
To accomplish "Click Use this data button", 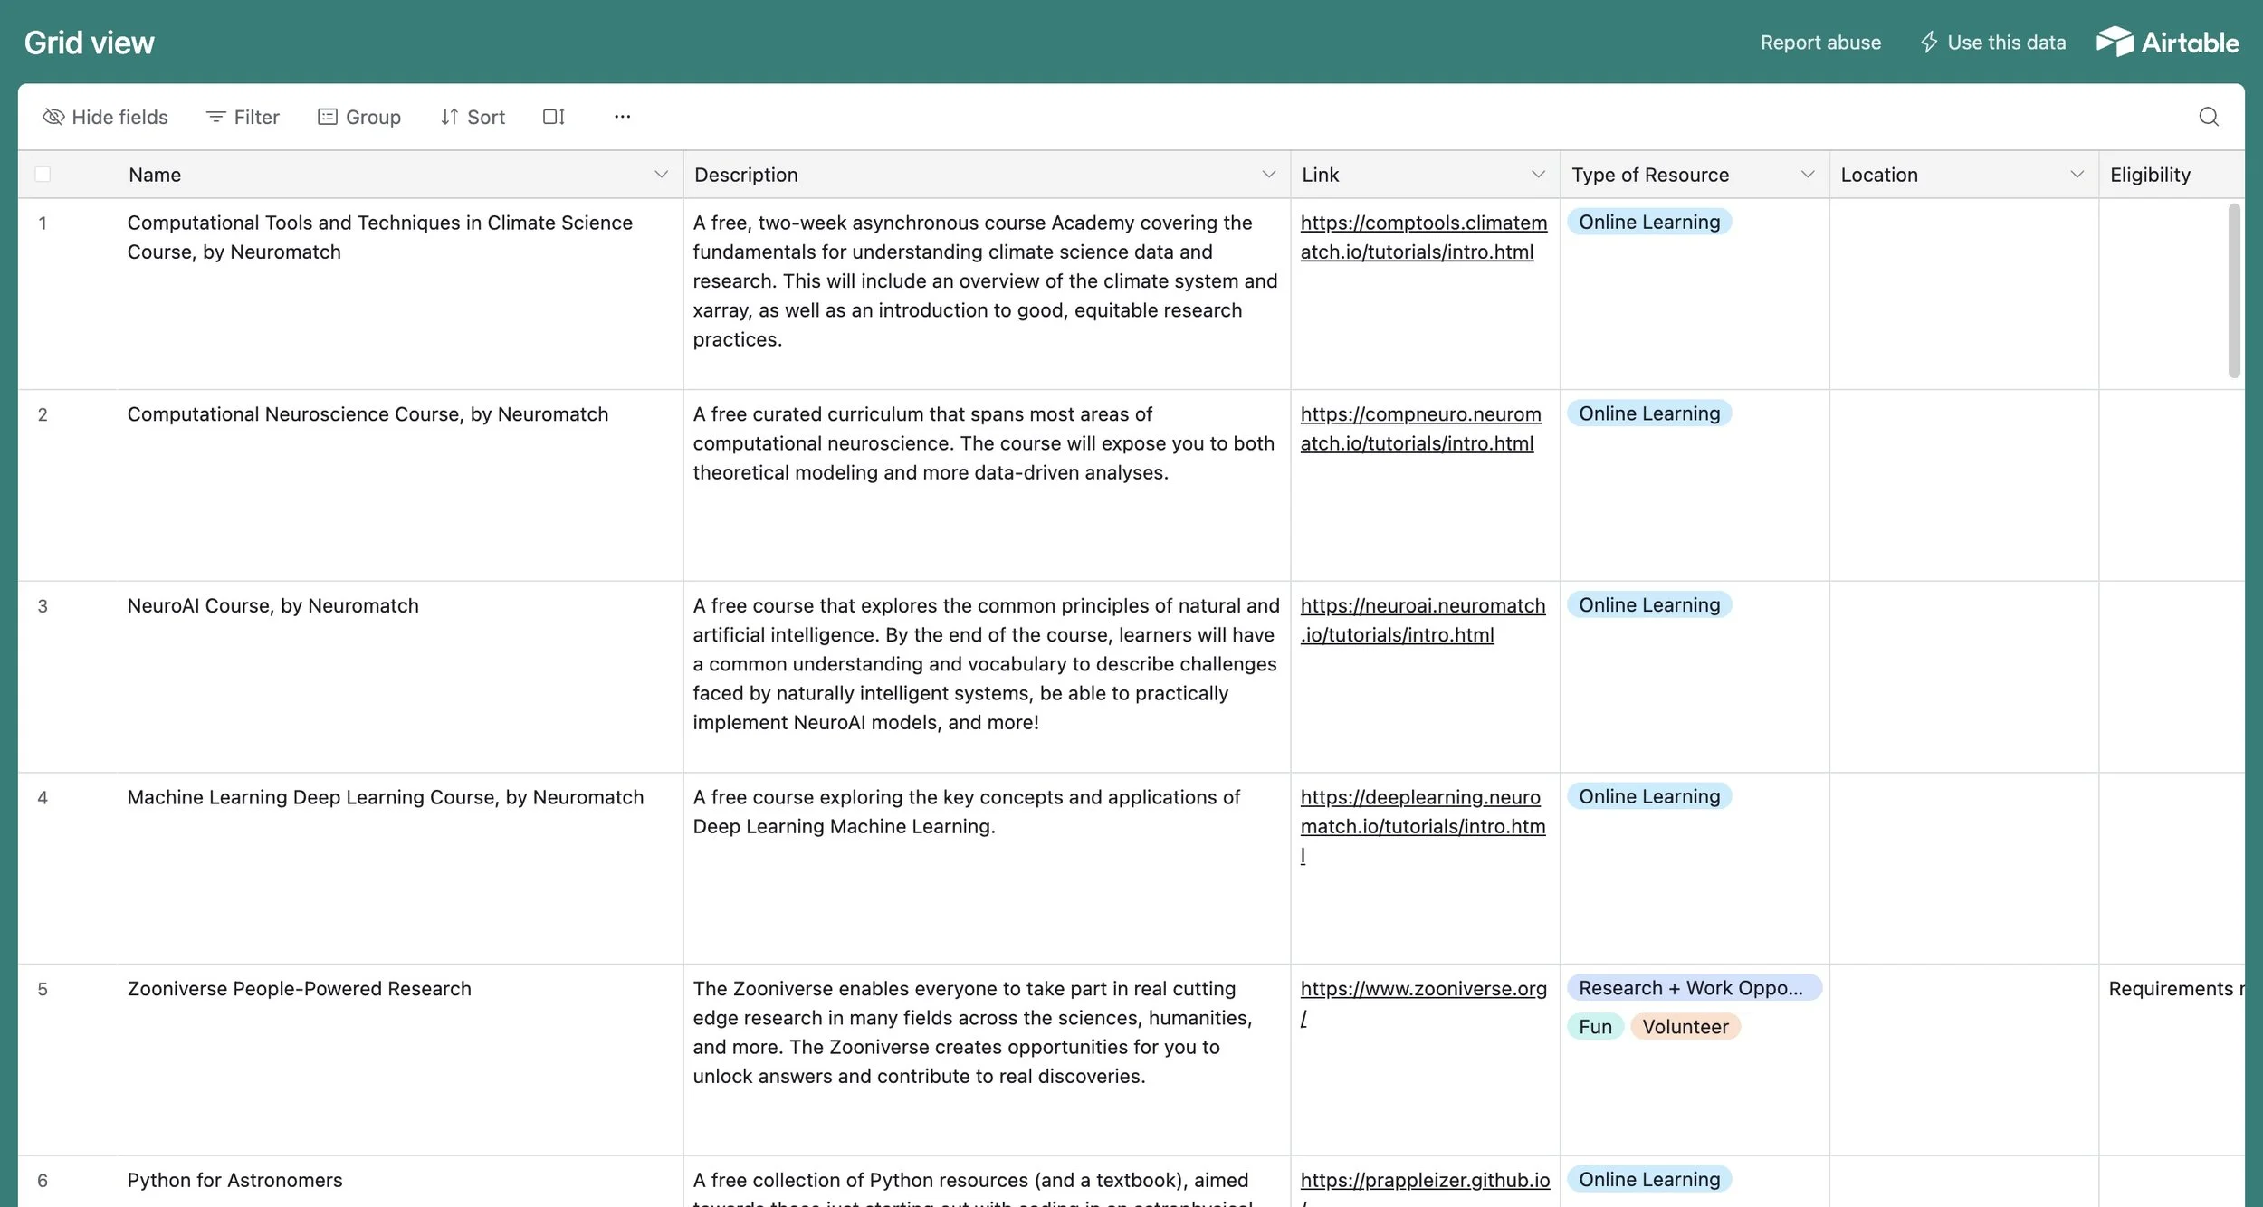I will 1992,43.
